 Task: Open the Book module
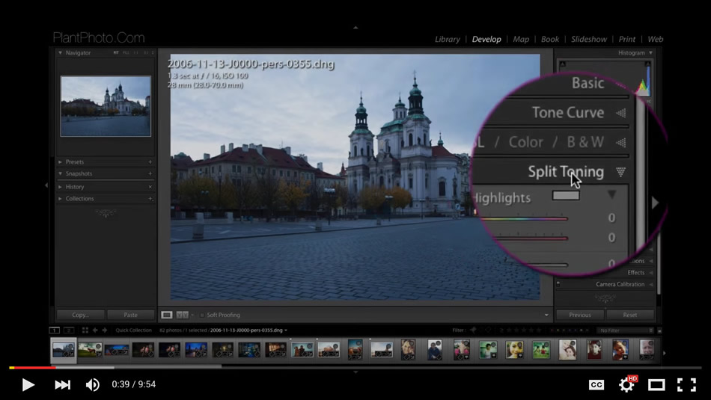tap(549, 39)
